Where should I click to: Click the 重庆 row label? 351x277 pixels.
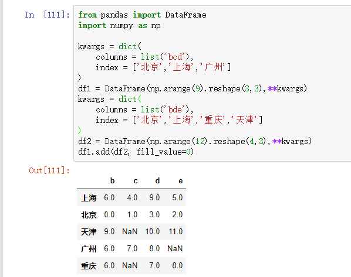pos(89,266)
